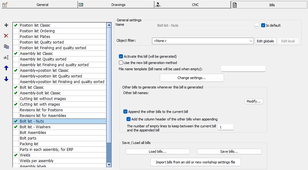Screen dimensions: 308x170
Task: Click the General tab notepad icon
Action: [5, 4]
